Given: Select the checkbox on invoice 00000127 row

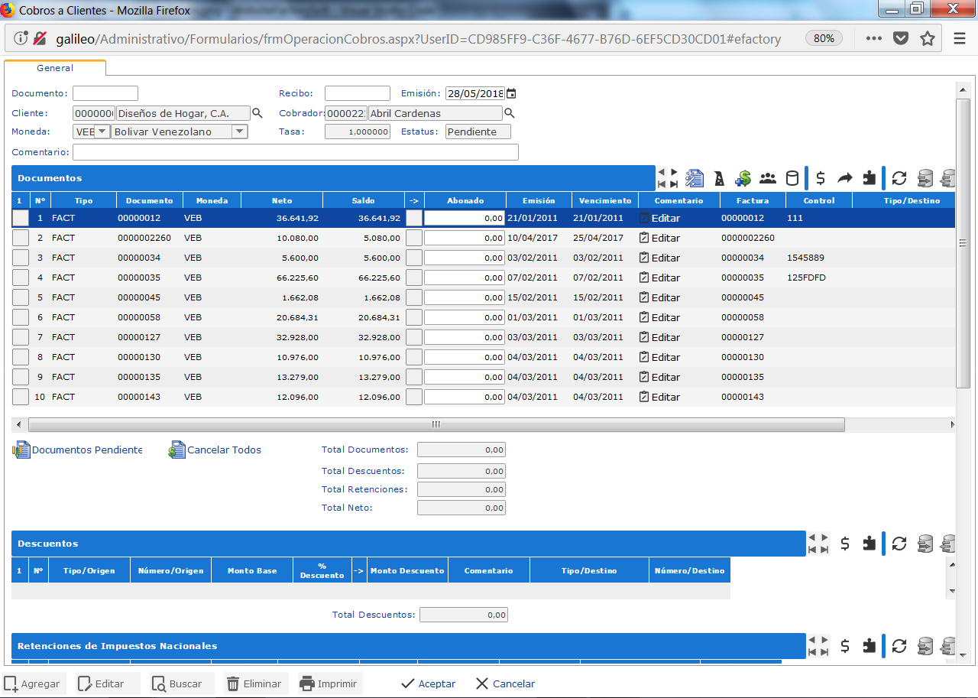Looking at the screenshot, I should [21, 337].
